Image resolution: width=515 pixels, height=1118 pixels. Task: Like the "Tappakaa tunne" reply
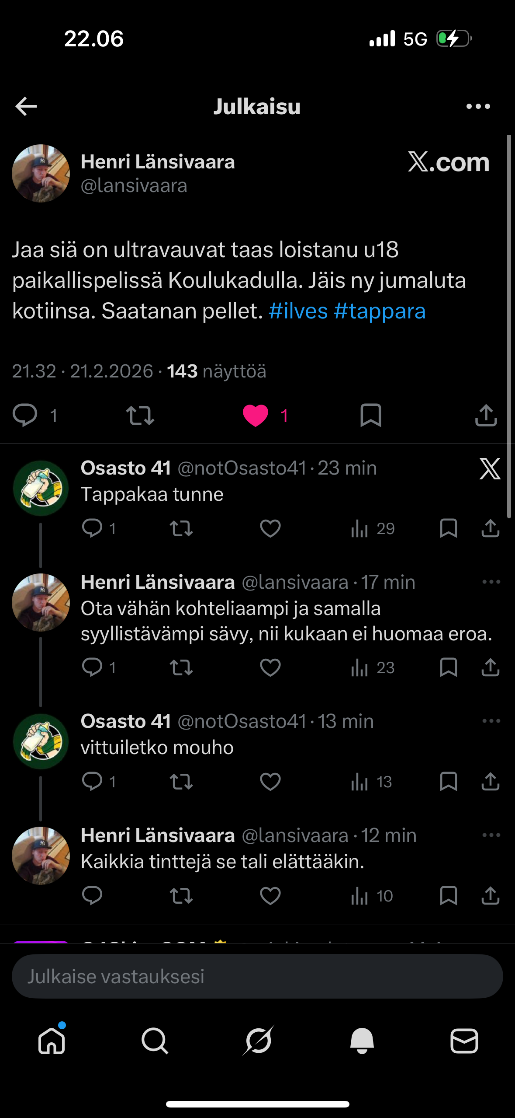click(x=270, y=528)
